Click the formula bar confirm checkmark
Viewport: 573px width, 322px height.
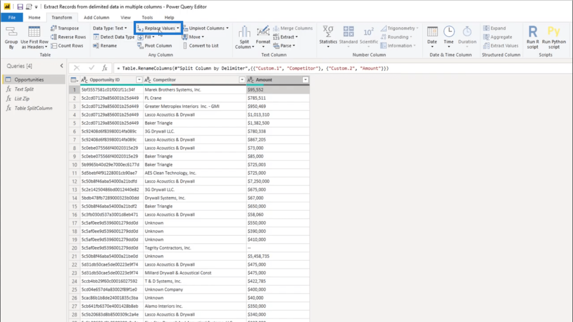pos(91,68)
